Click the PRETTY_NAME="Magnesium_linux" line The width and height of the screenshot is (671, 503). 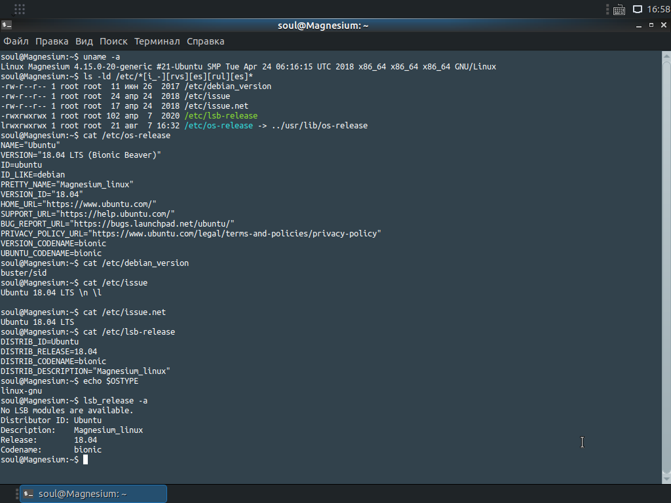[67, 185]
